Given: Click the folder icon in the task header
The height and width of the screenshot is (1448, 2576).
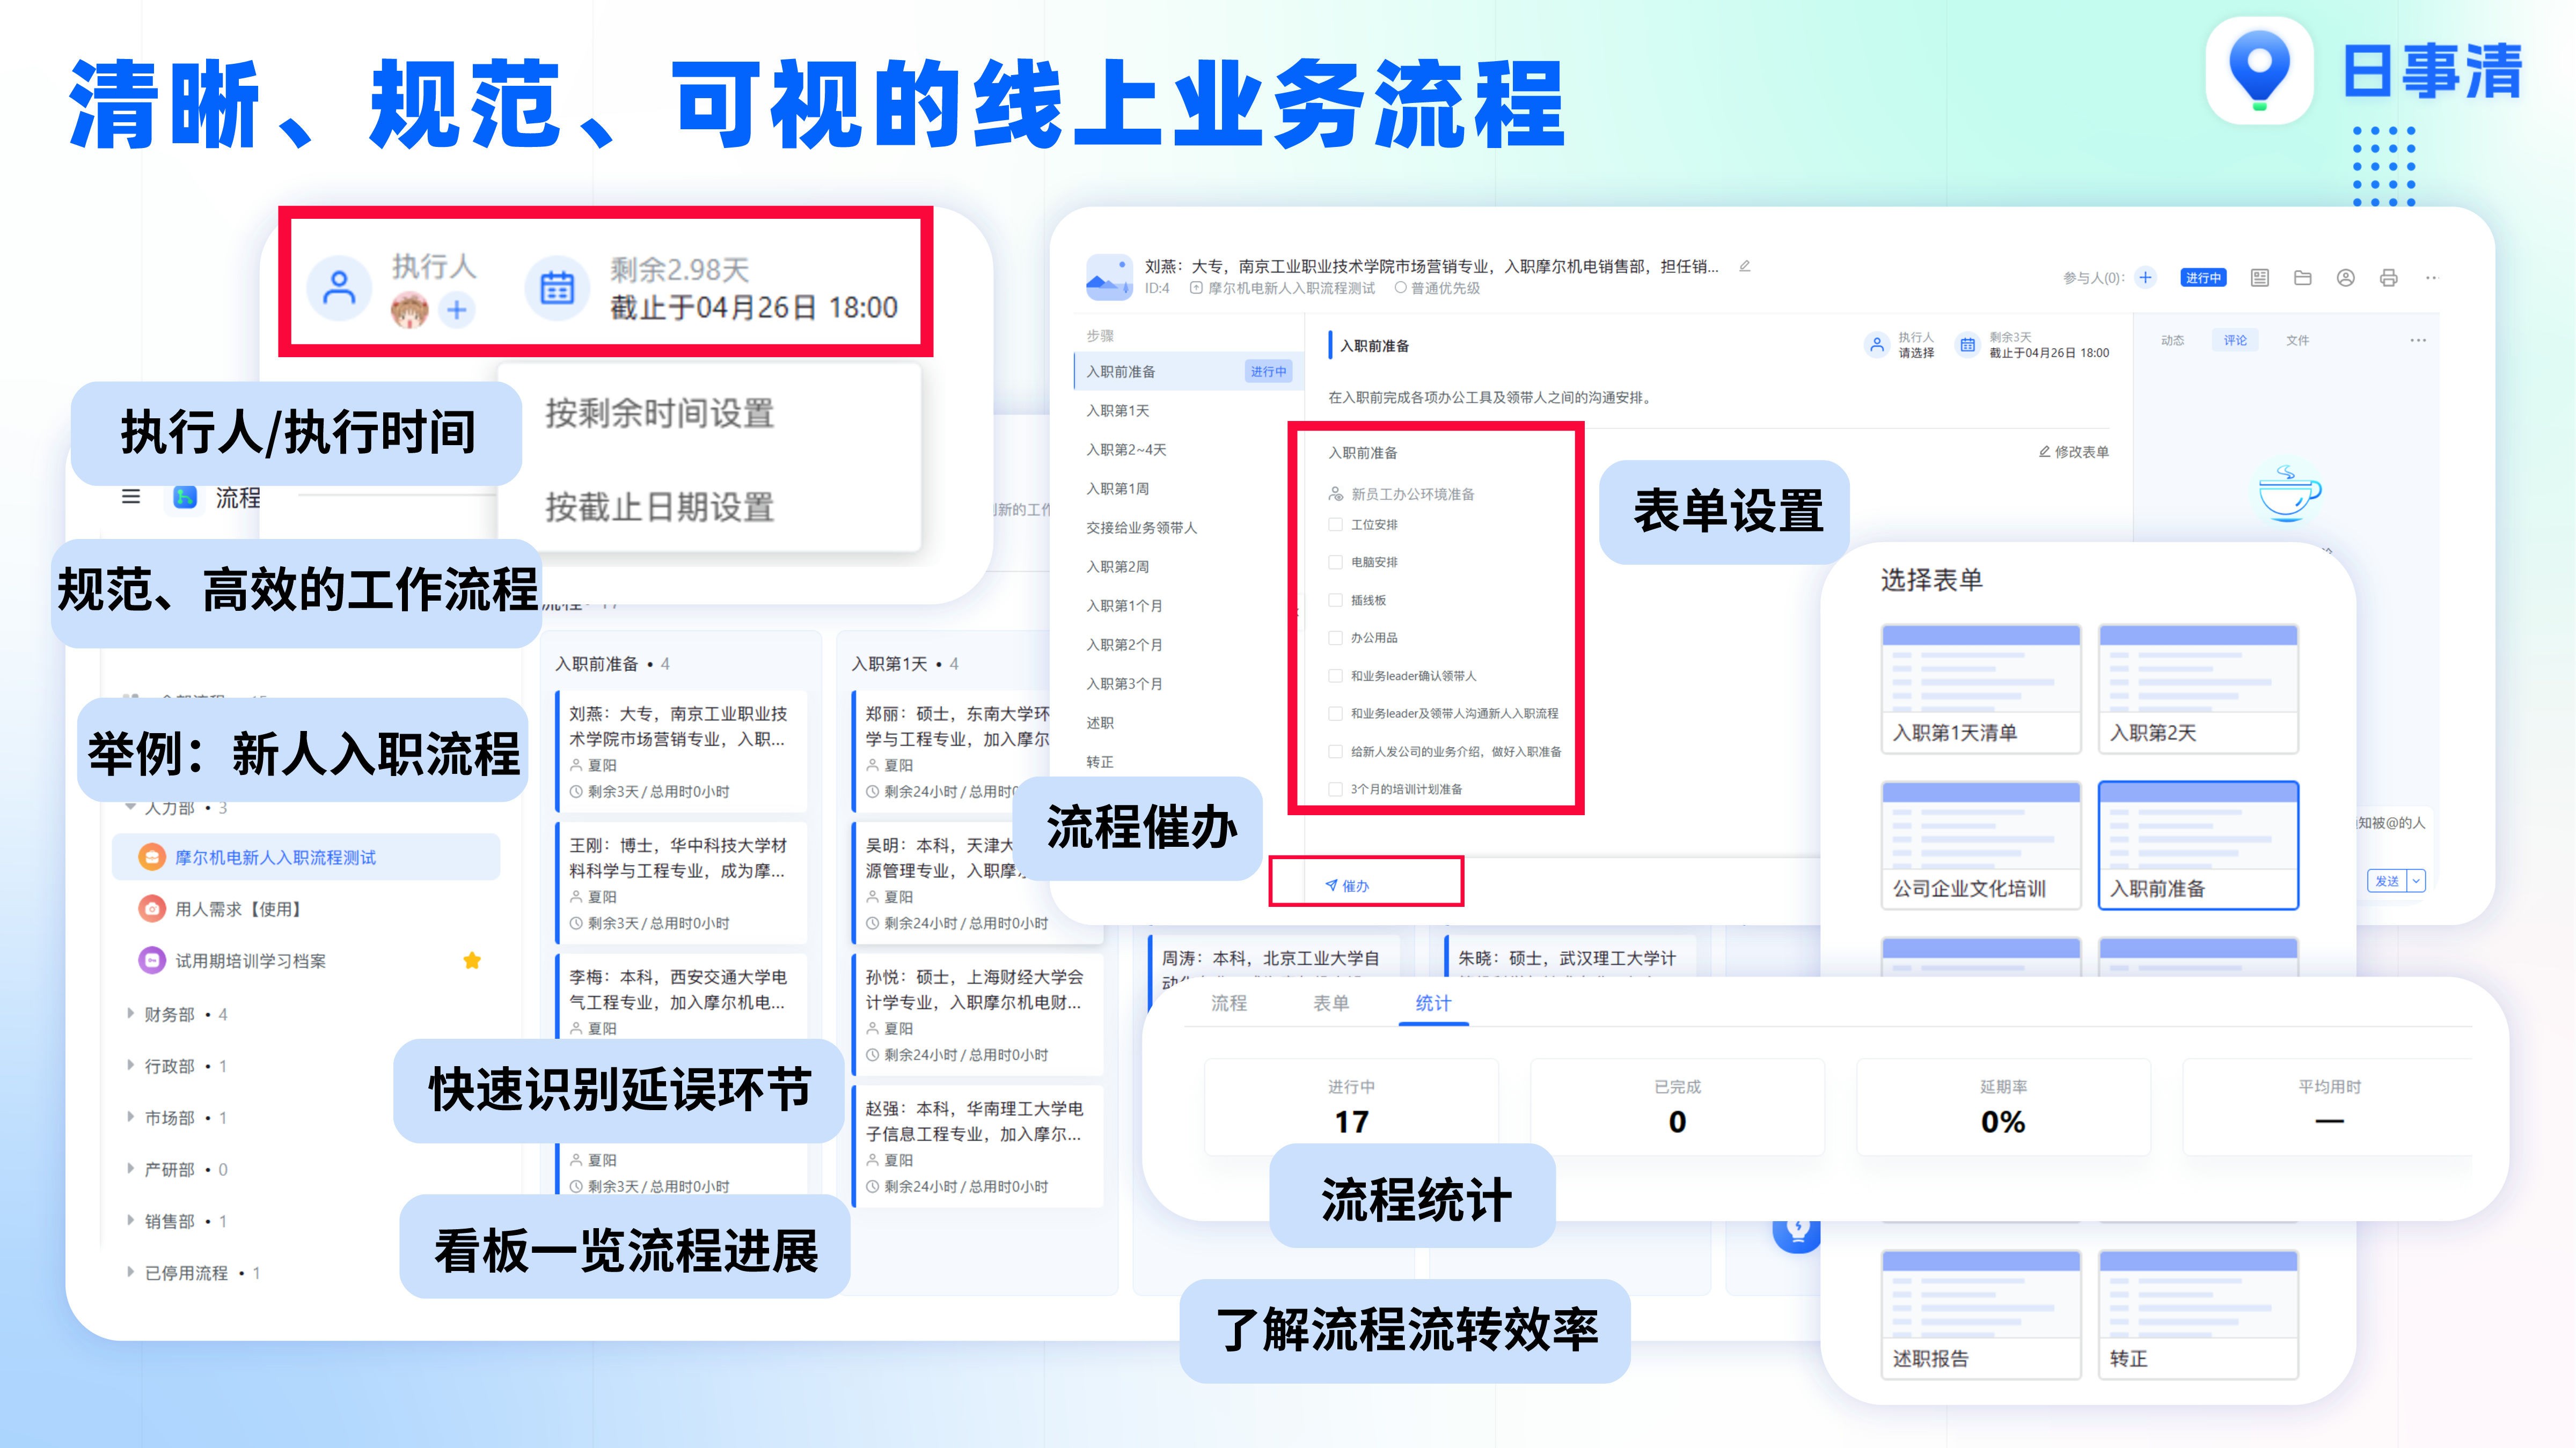Looking at the screenshot, I should coord(2303,278).
